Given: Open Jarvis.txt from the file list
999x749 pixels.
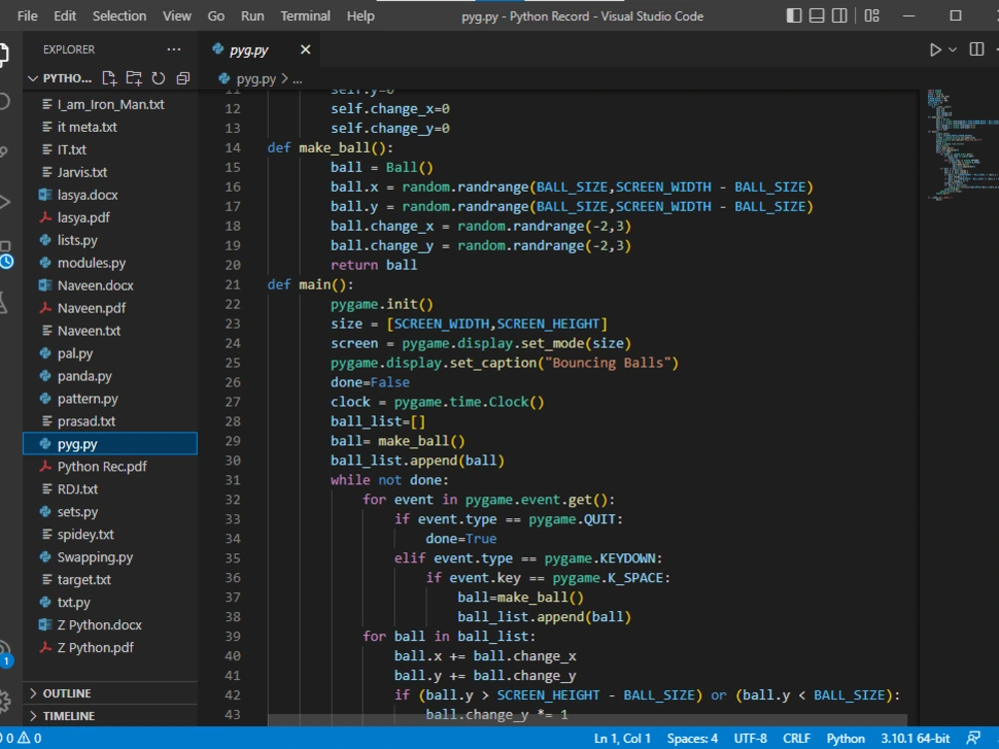Looking at the screenshot, I should tap(110, 172).
